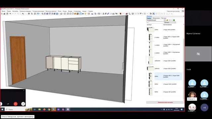
Task: Open the Столешницы menu
Action: click(x=77, y=11)
